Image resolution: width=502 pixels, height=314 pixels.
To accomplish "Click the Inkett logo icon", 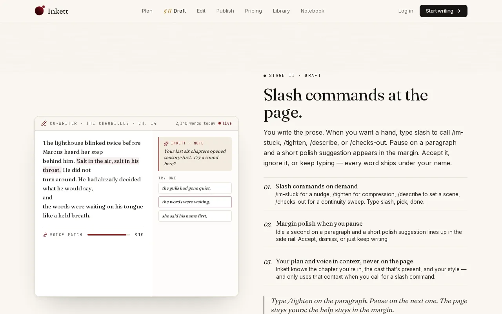I will pos(40,11).
